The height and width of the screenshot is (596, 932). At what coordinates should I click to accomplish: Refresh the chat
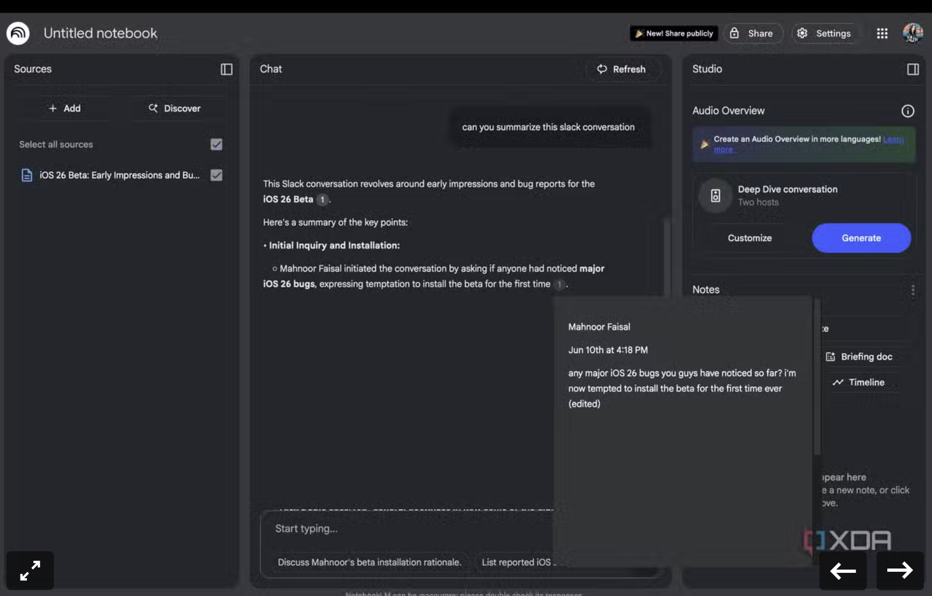tap(622, 69)
